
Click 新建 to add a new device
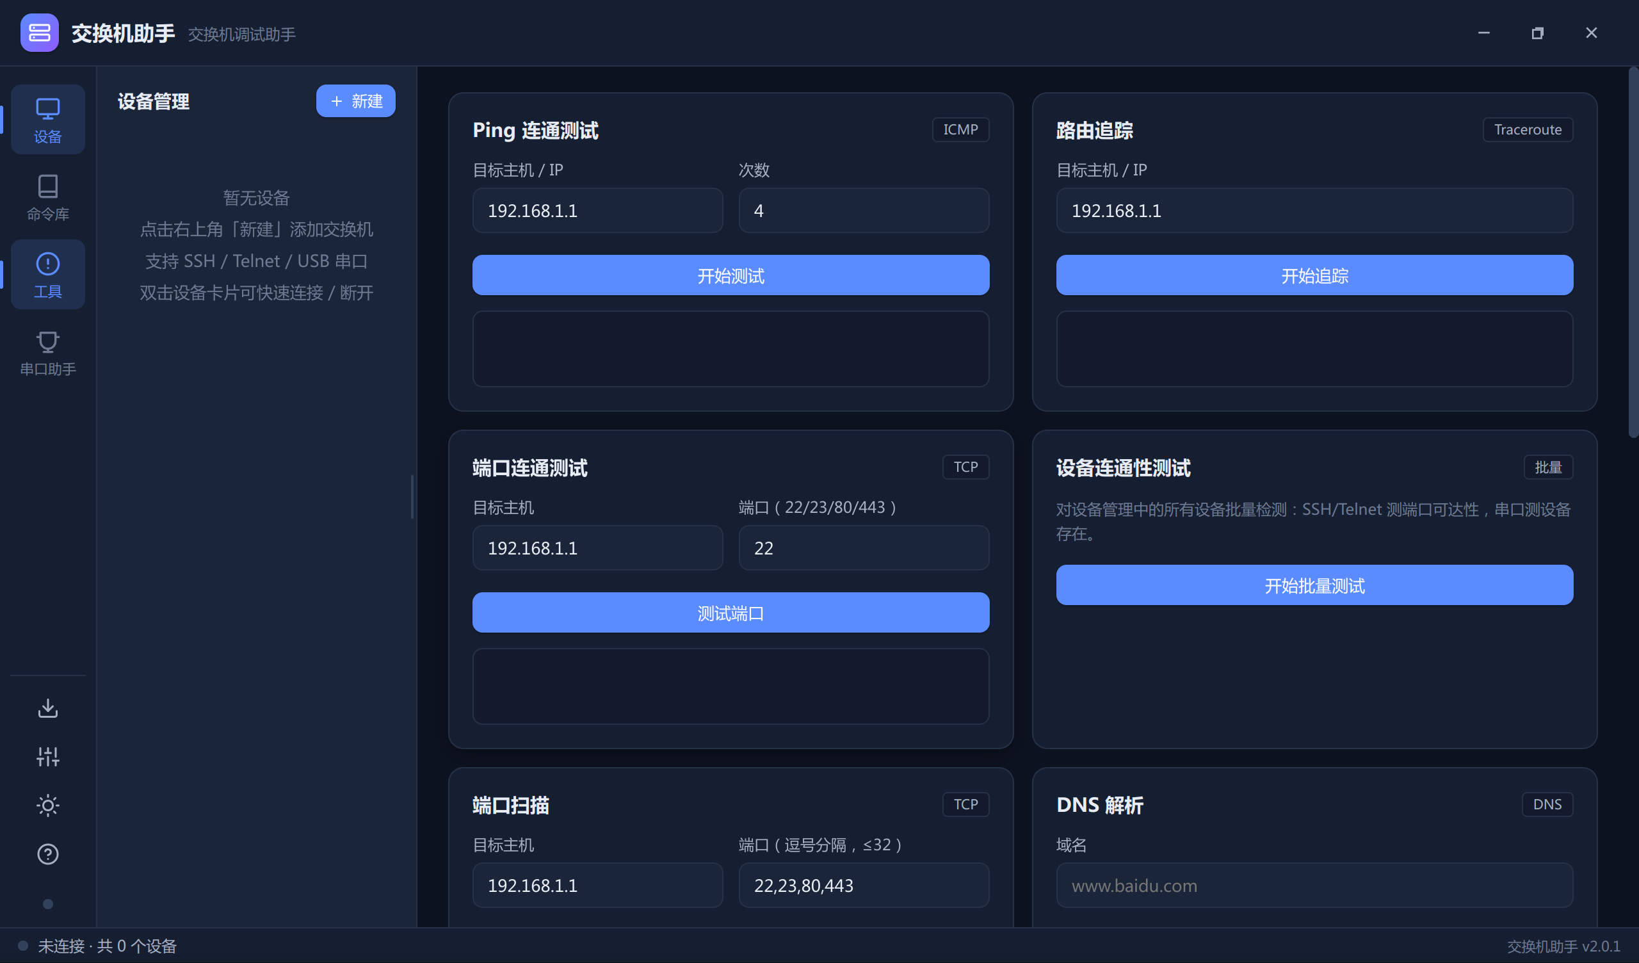pyautogui.click(x=356, y=101)
